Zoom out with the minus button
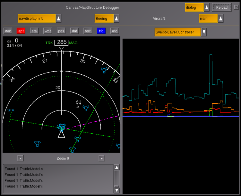The height and width of the screenshot is (196, 241). point(20,158)
